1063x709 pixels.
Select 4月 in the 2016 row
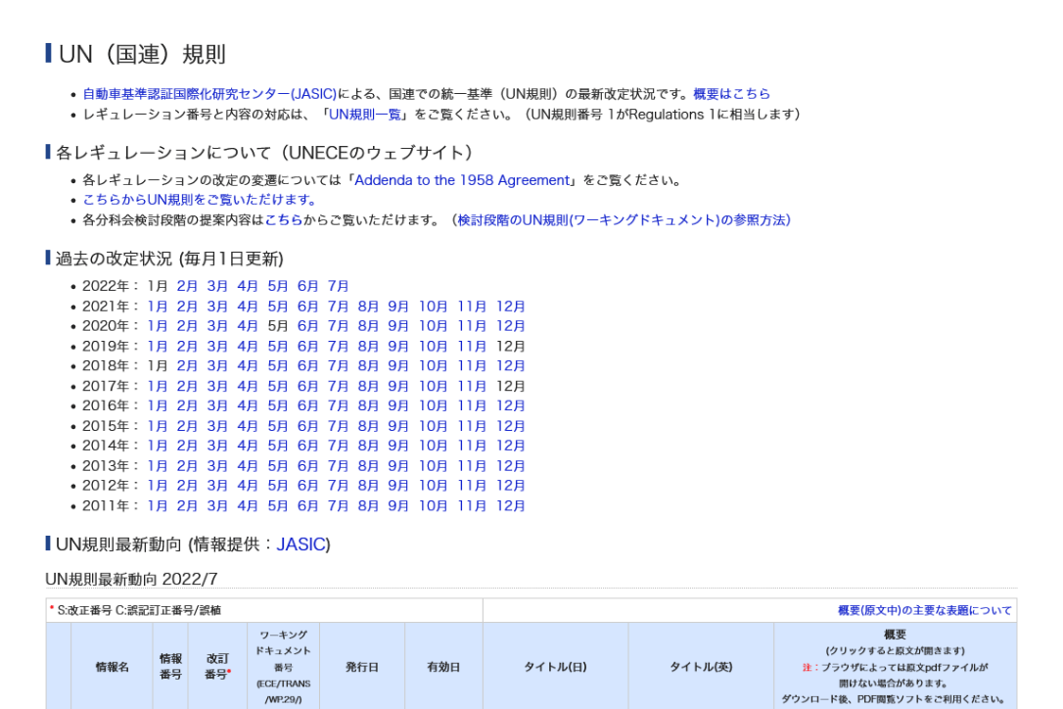[248, 406]
